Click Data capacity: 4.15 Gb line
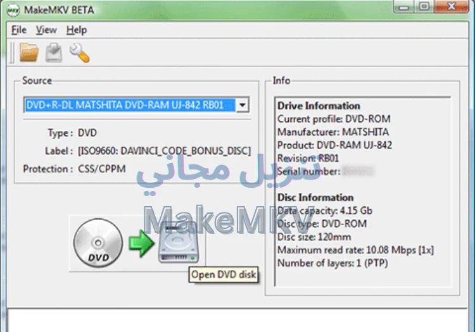This screenshot has height=332, width=475. pyautogui.click(x=325, y=211)
